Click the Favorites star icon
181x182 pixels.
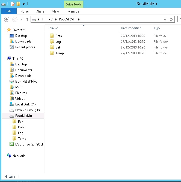(x=9, y=30)
